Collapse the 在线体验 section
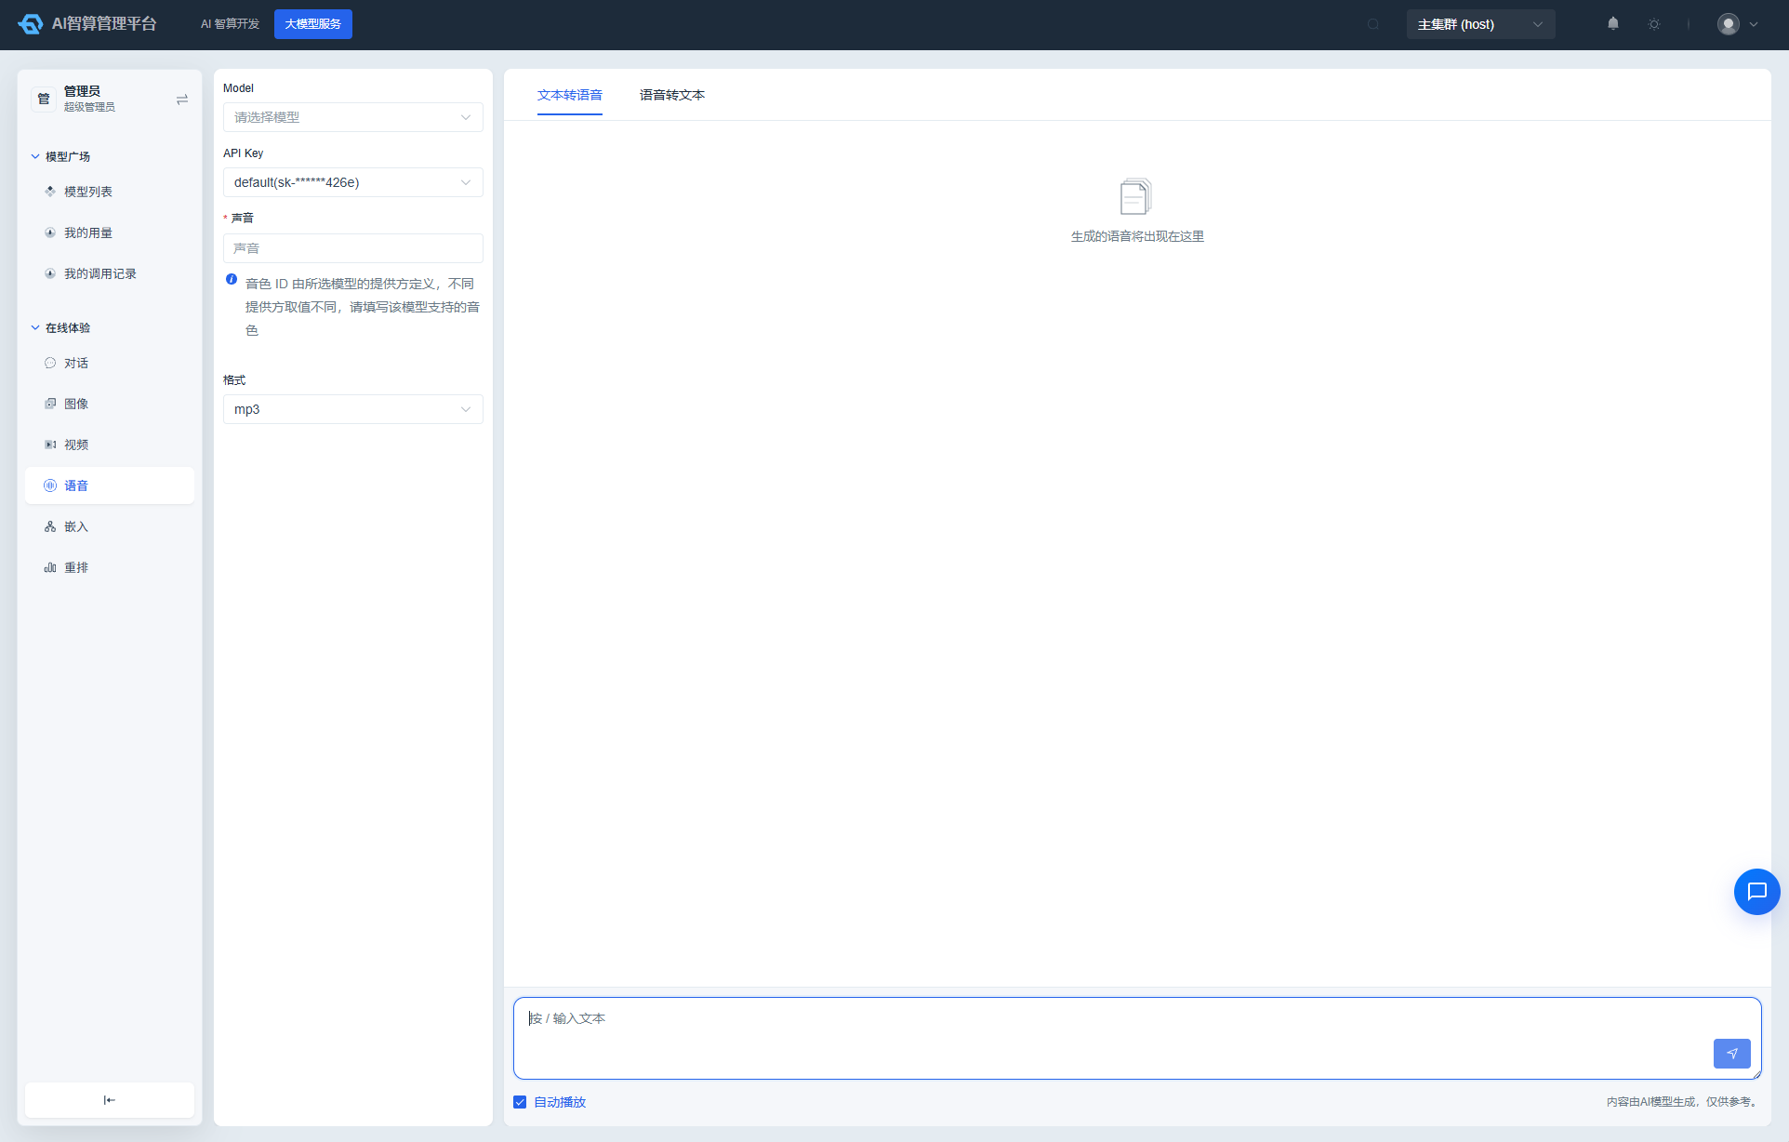 [61, 327]
